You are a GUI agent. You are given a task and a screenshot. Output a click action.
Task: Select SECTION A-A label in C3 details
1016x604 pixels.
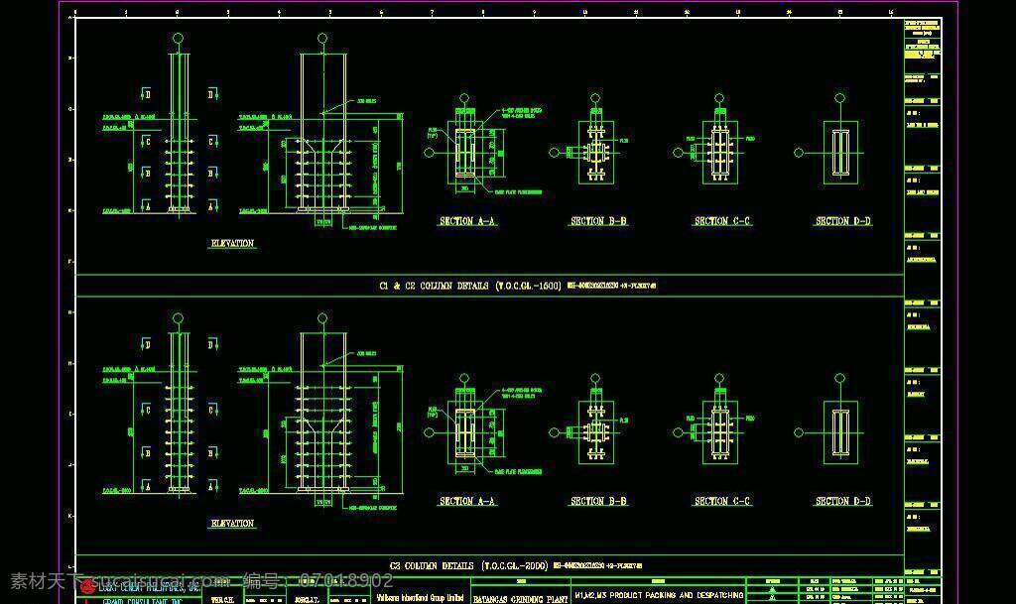tap(467, 501)
